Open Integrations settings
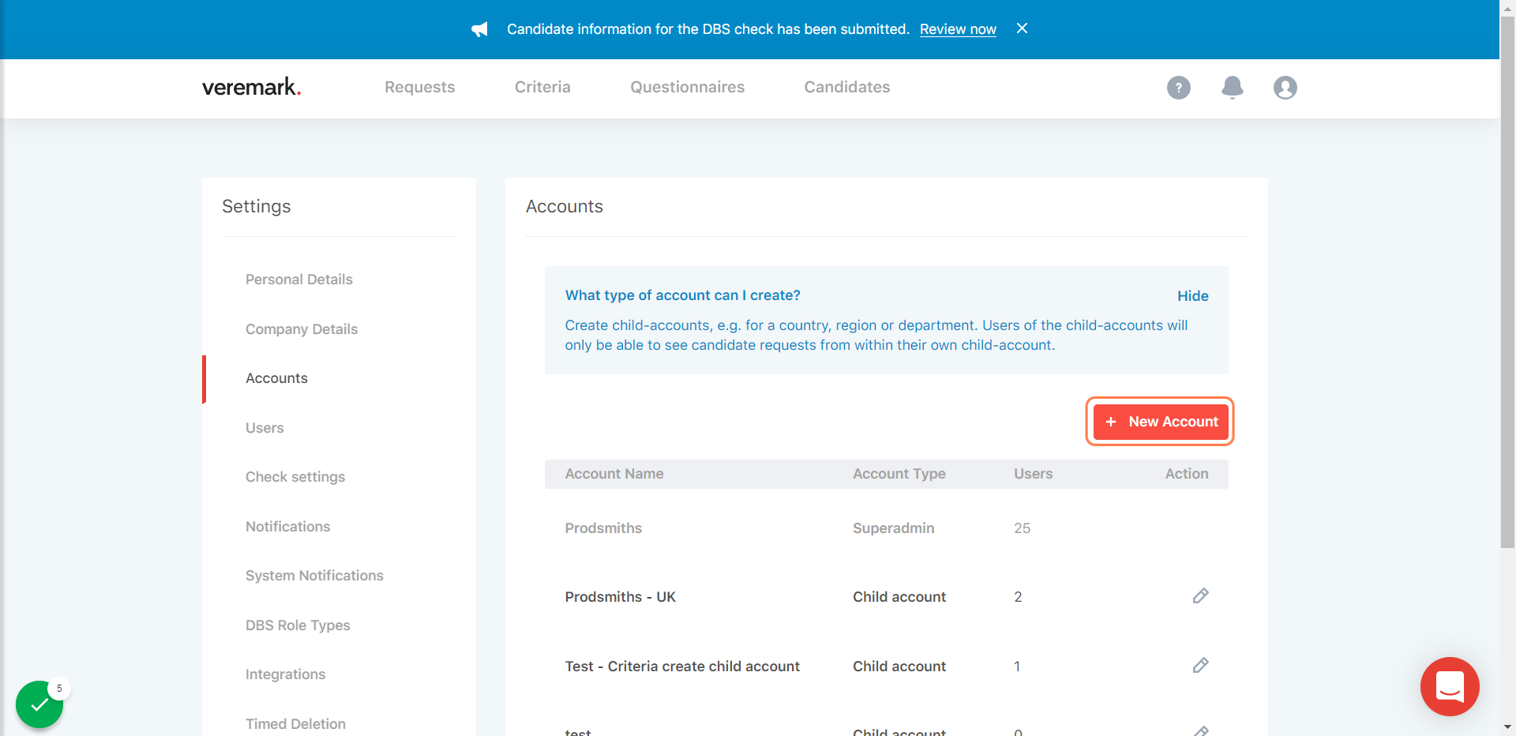 pos(285,674)
